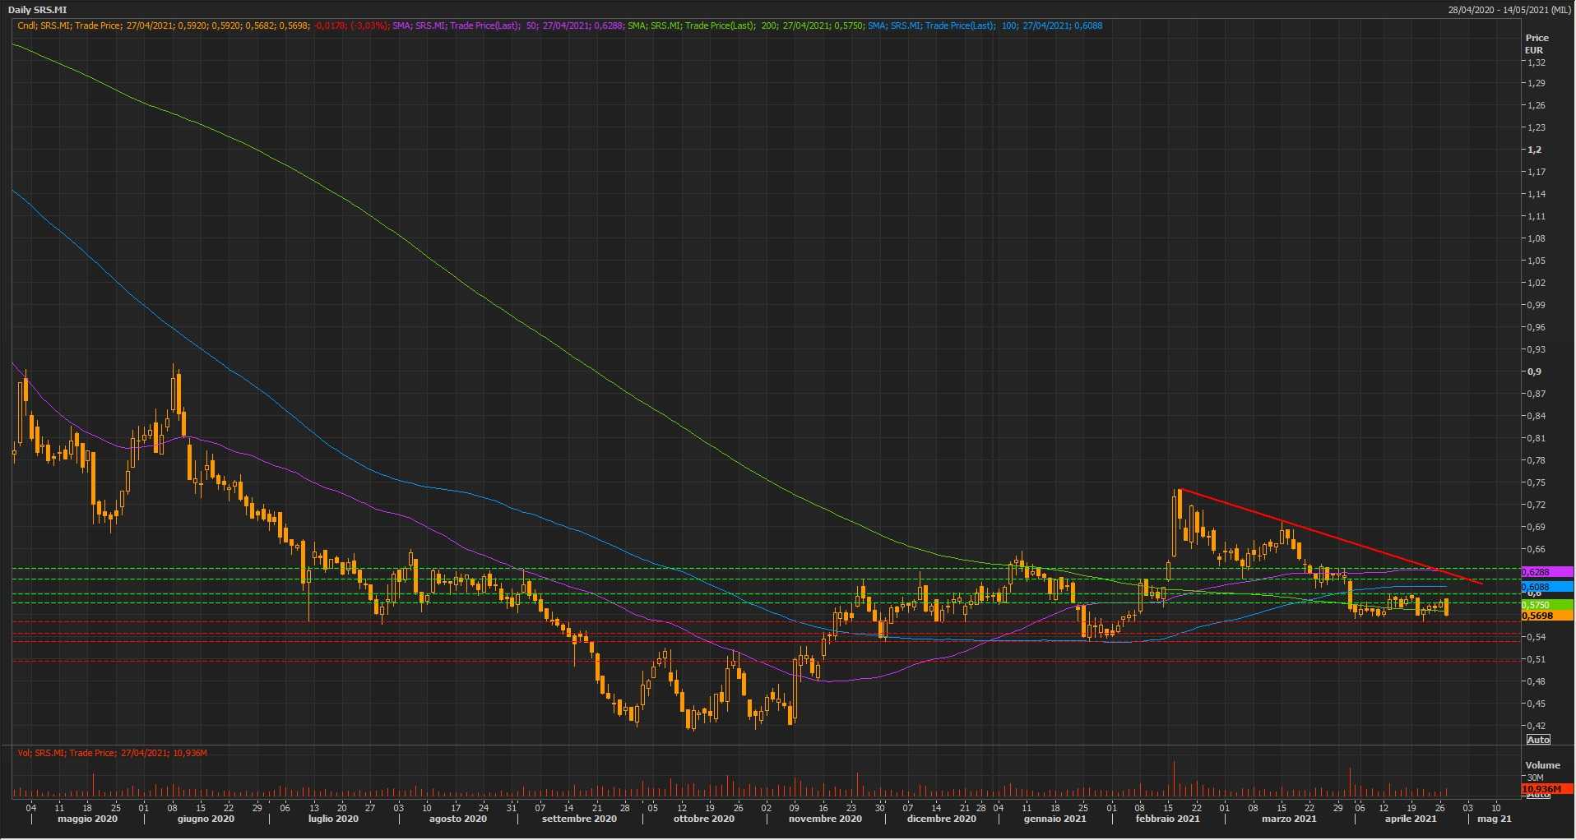Click the Volume axis header
This screenshot has width=1576, height=840.
point(1542,765)
